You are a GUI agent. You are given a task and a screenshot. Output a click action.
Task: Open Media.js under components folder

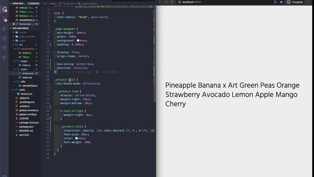pyautogui.click(x=26, y=53)
